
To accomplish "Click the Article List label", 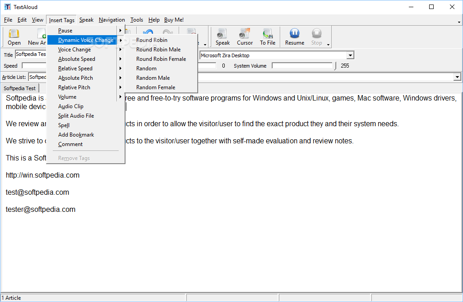I will pyautogui.click(x=14, y=77).
